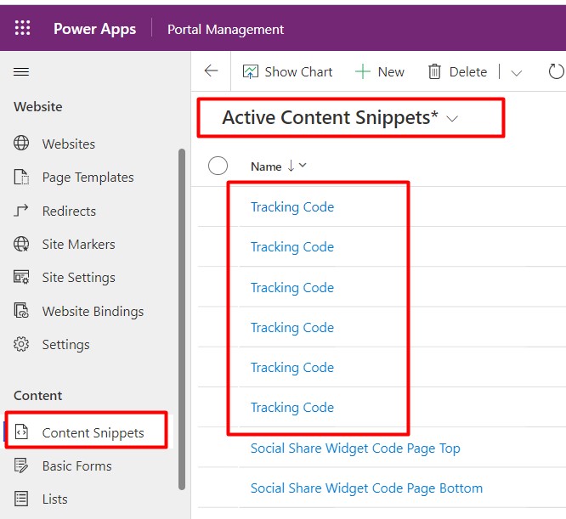Click the Settings gear icon
The image size is (566, 519).
(21, 344)
